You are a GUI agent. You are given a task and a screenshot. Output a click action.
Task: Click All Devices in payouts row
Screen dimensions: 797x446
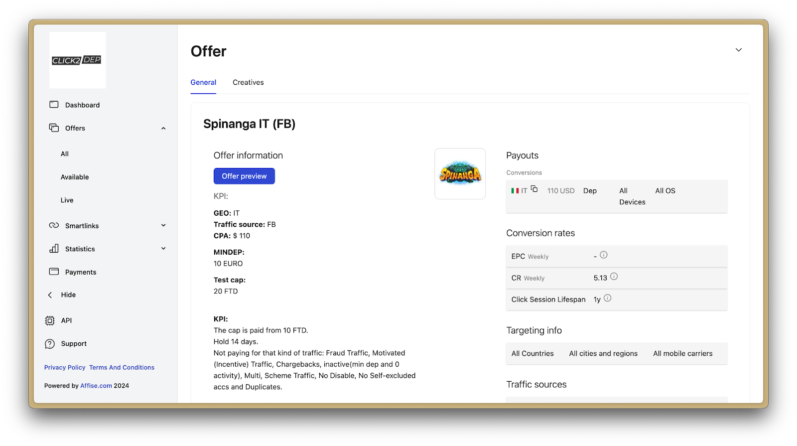(632, 196)
